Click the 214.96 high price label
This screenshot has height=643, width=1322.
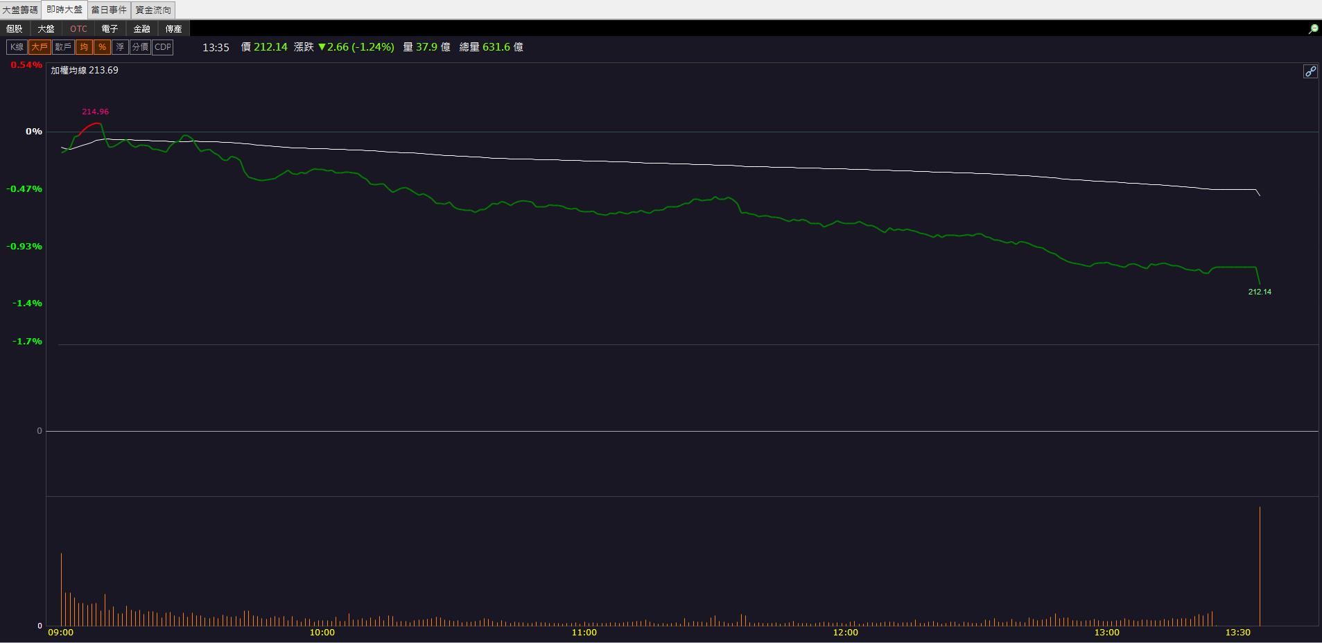95,112
